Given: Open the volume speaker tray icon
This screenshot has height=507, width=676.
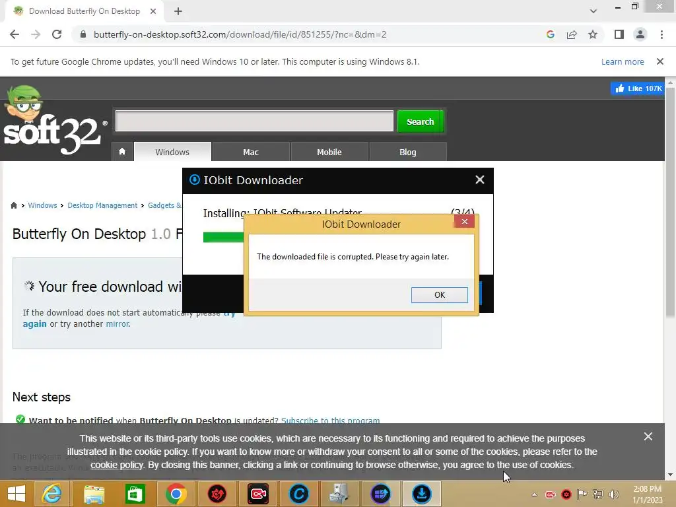Looking at the screenshot, I should (613, 494).
